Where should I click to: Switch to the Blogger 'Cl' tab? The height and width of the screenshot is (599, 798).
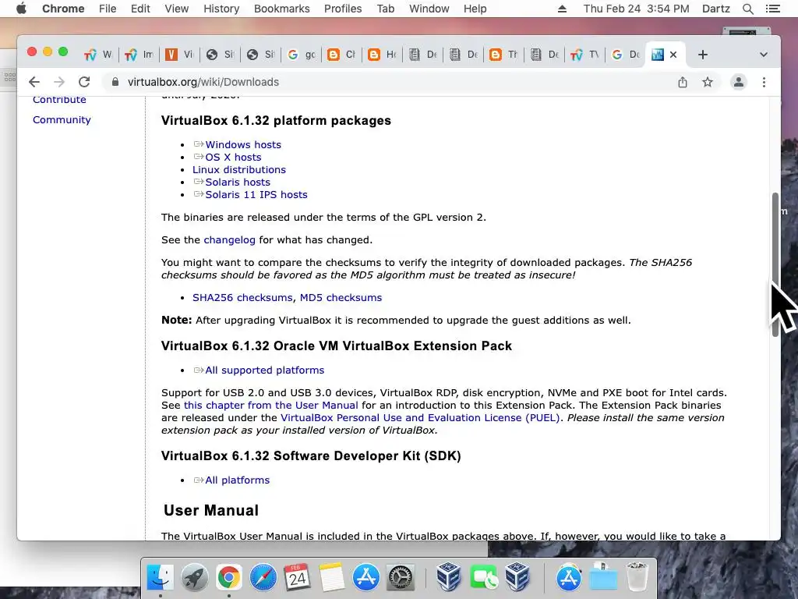pyautogui.click(x=341, y=55)
